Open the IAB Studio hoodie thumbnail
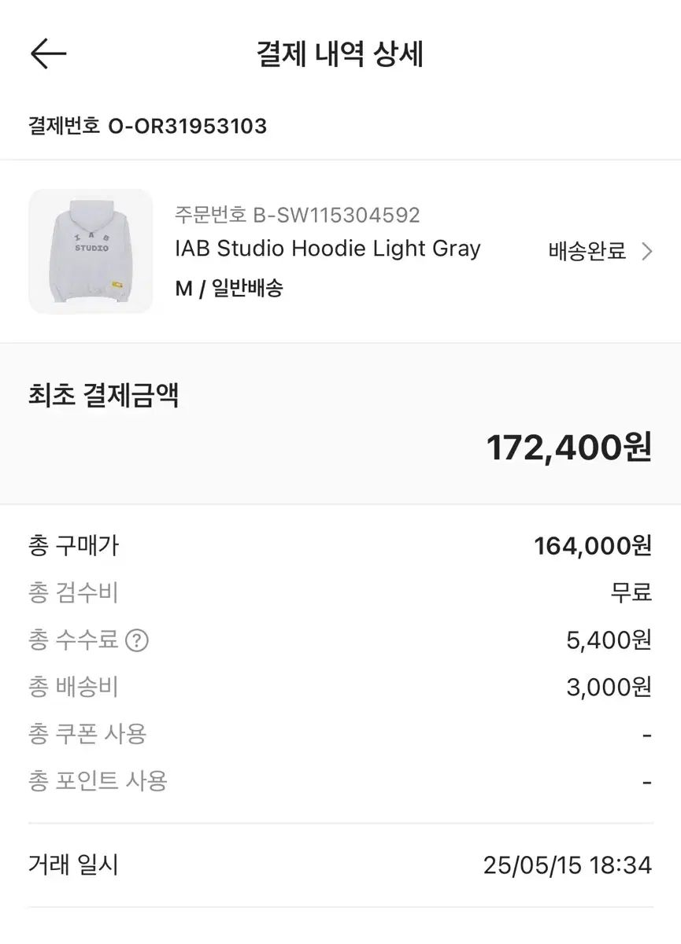Viewport: 681px width, 944px height. tap(91, 252)
